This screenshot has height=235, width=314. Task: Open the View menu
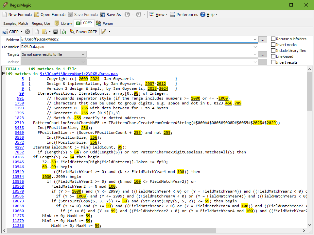158,15
